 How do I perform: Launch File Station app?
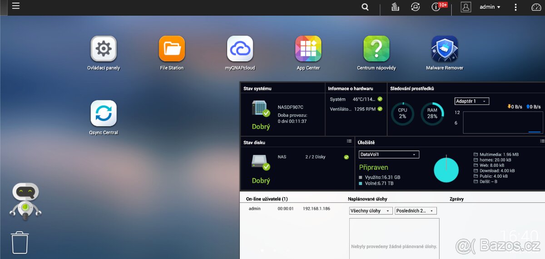click(172, 49)
